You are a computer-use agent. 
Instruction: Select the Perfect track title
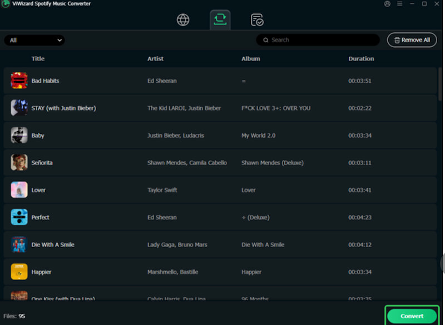click(x=40, y=217)
